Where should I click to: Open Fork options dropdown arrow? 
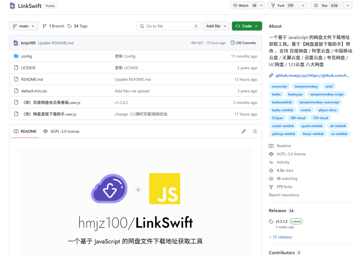303,6
